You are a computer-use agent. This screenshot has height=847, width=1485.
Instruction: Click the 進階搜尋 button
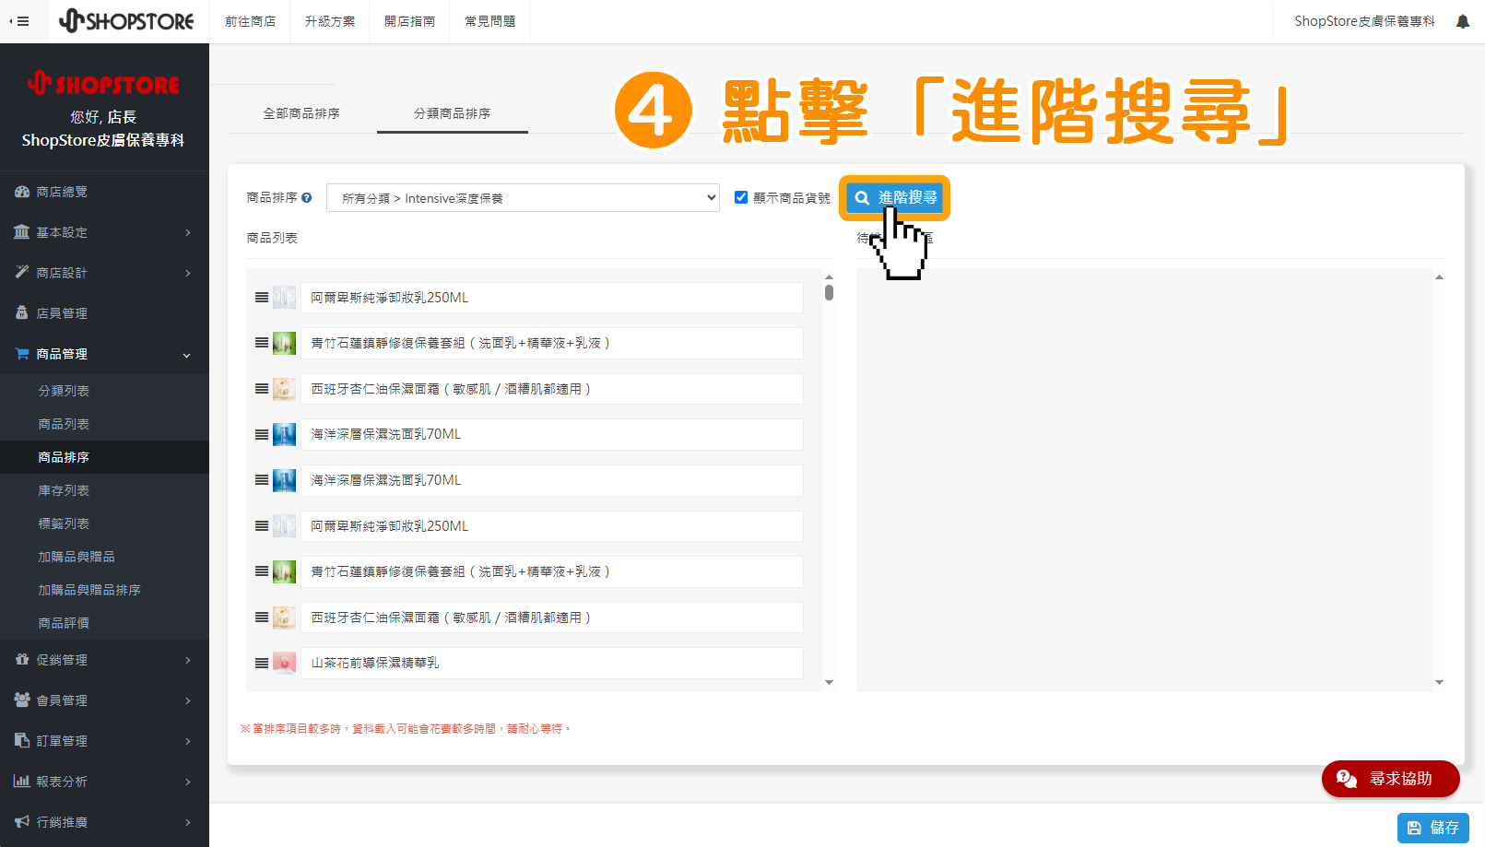coord(895,197)
